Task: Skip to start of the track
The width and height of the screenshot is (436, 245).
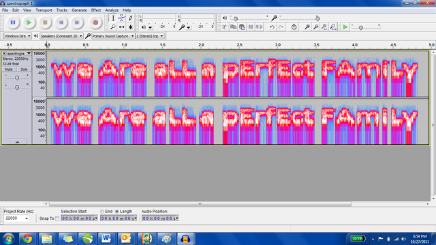Action: click(x=61, y=22)
